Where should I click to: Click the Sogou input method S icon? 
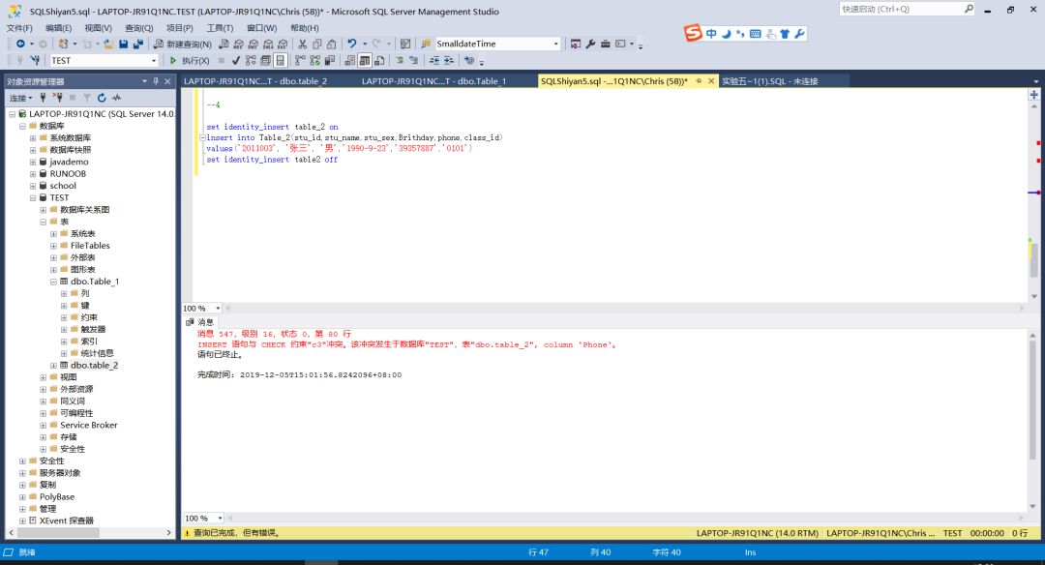(693, 34)
